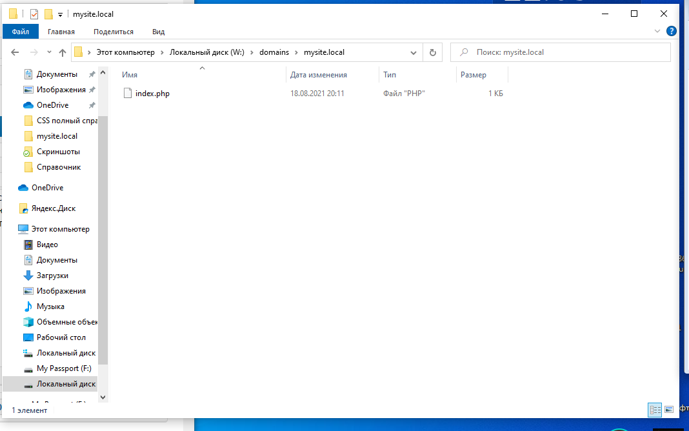Click the Объемные объекты cube icon
The height and width of the screenshot is (431, 689).
[x=28, y=322]
